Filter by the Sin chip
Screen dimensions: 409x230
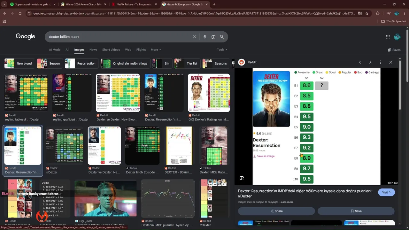[162, 64]
